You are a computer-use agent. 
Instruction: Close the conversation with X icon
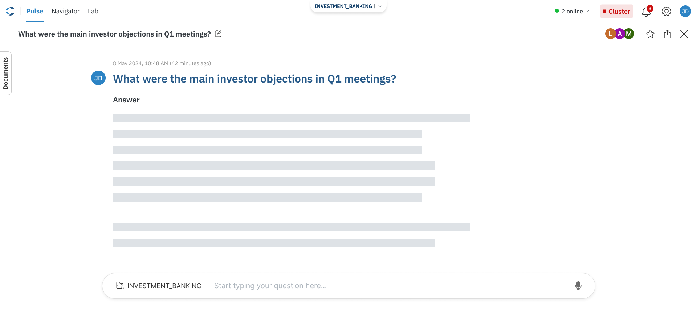tap(684, 34)
